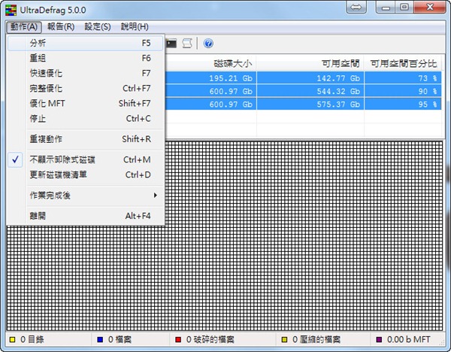Image resolution: width=451 pixels, height=352 pixels.
Task: Click the olive 壓縮的檔案 legend swatch
Action: (x=284, y=340)
